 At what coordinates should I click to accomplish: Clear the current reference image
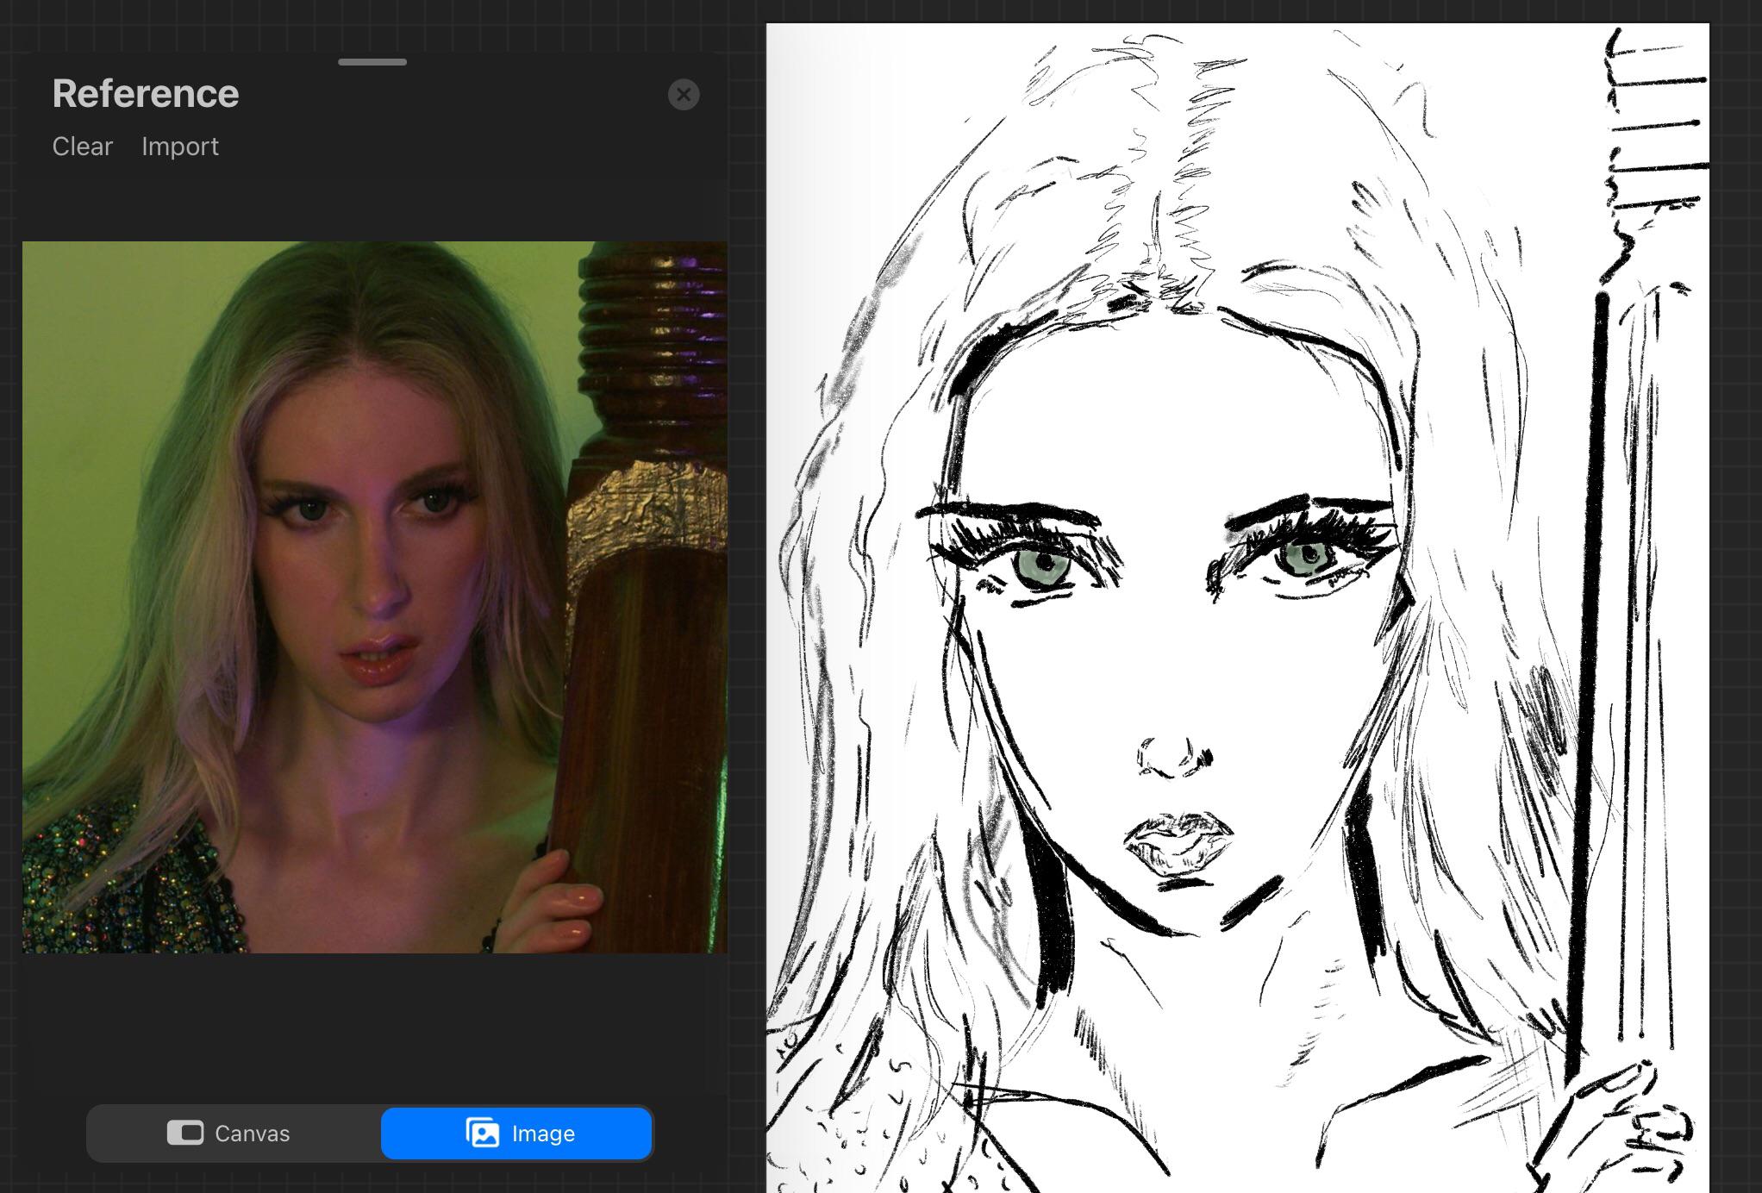(x=82, y=147)
